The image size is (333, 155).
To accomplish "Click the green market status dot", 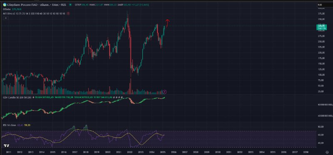I will pyautogui.click(x=70, y=5).
